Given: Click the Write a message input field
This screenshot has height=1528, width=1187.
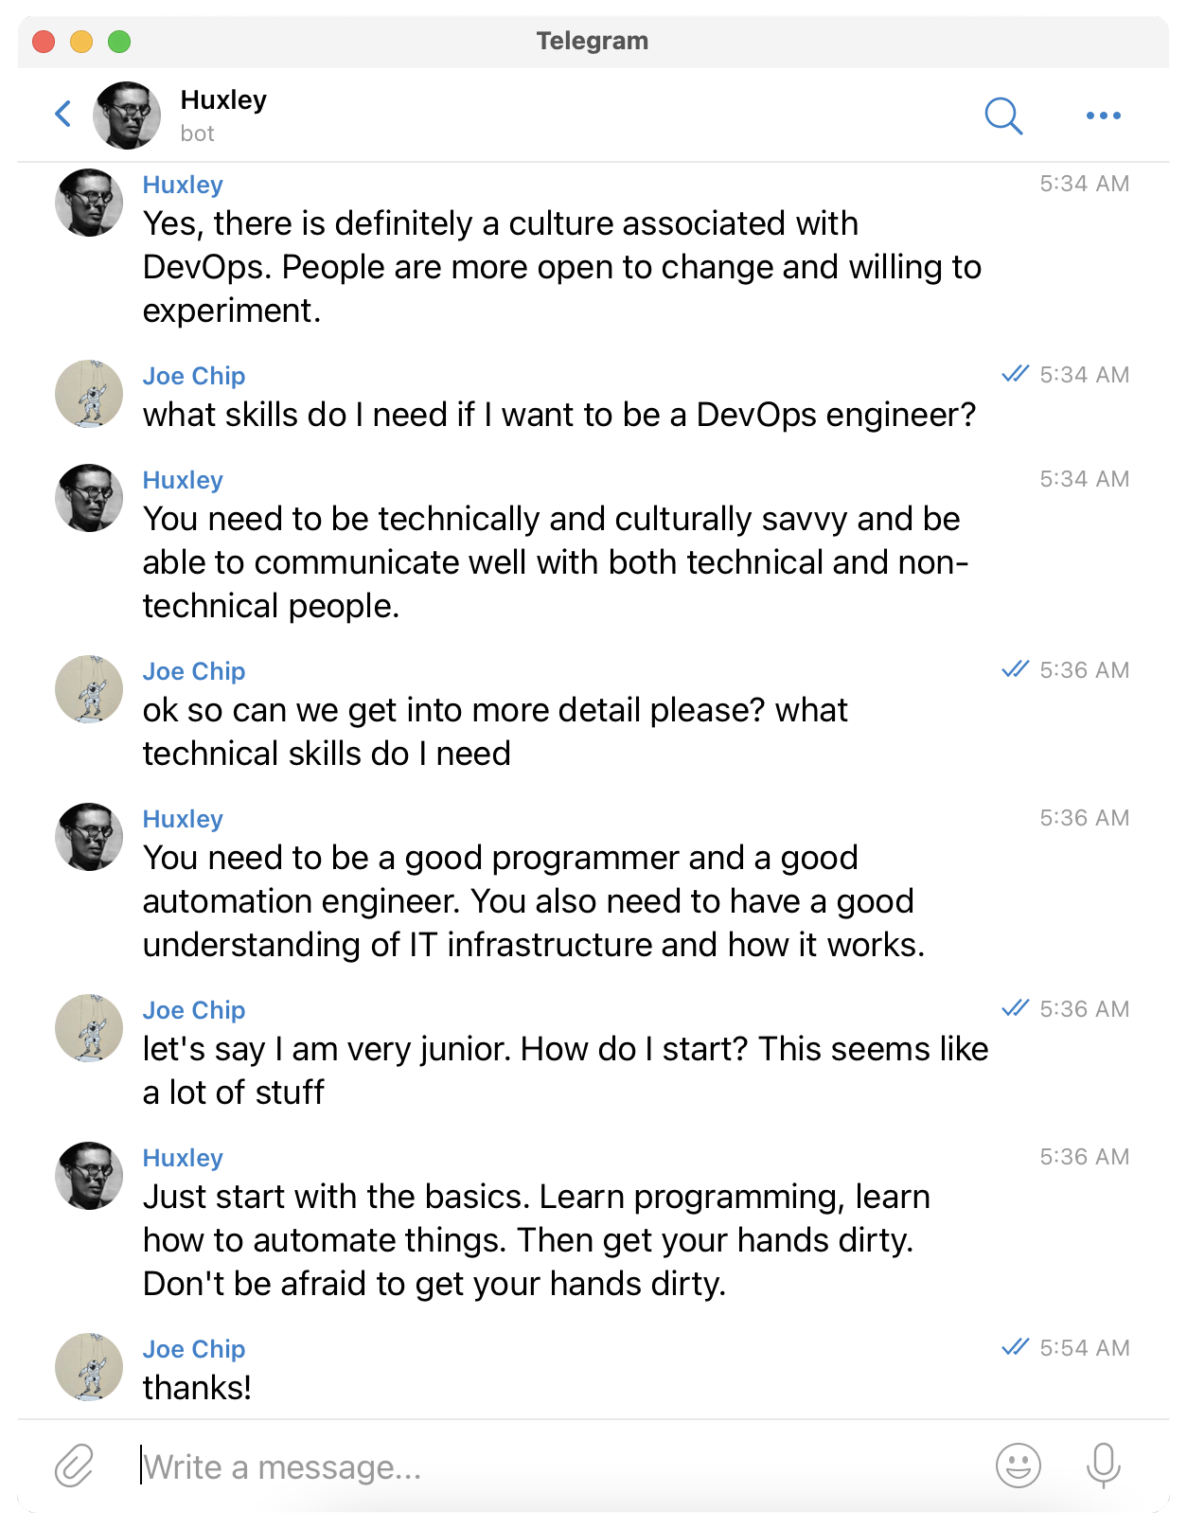Looking at the screenshot, I should (x=558, y=1466).
